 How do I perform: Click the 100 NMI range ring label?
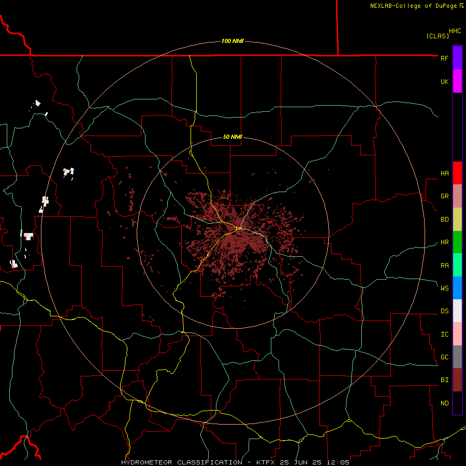[232, 41]
